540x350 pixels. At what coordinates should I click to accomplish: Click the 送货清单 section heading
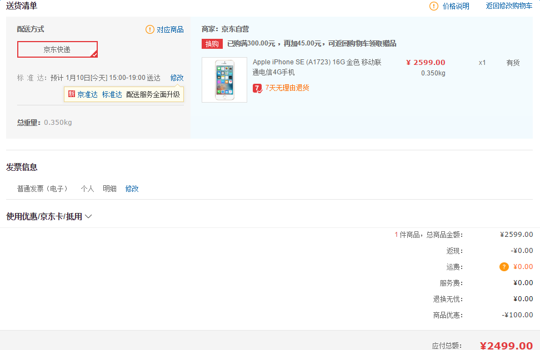pos(22,6)
